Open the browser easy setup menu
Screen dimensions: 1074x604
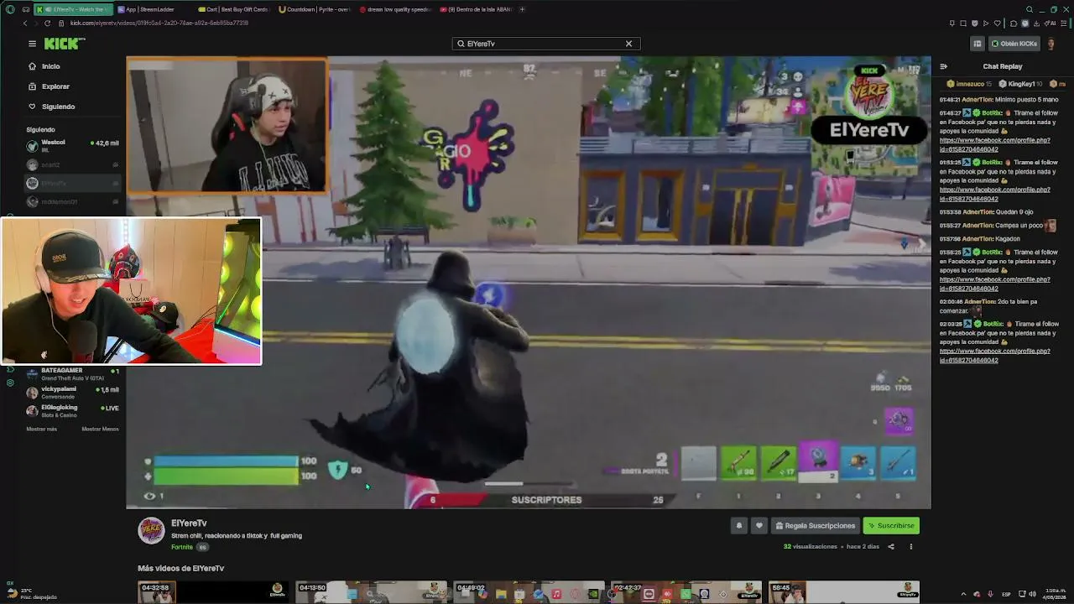coord(1062,23)
